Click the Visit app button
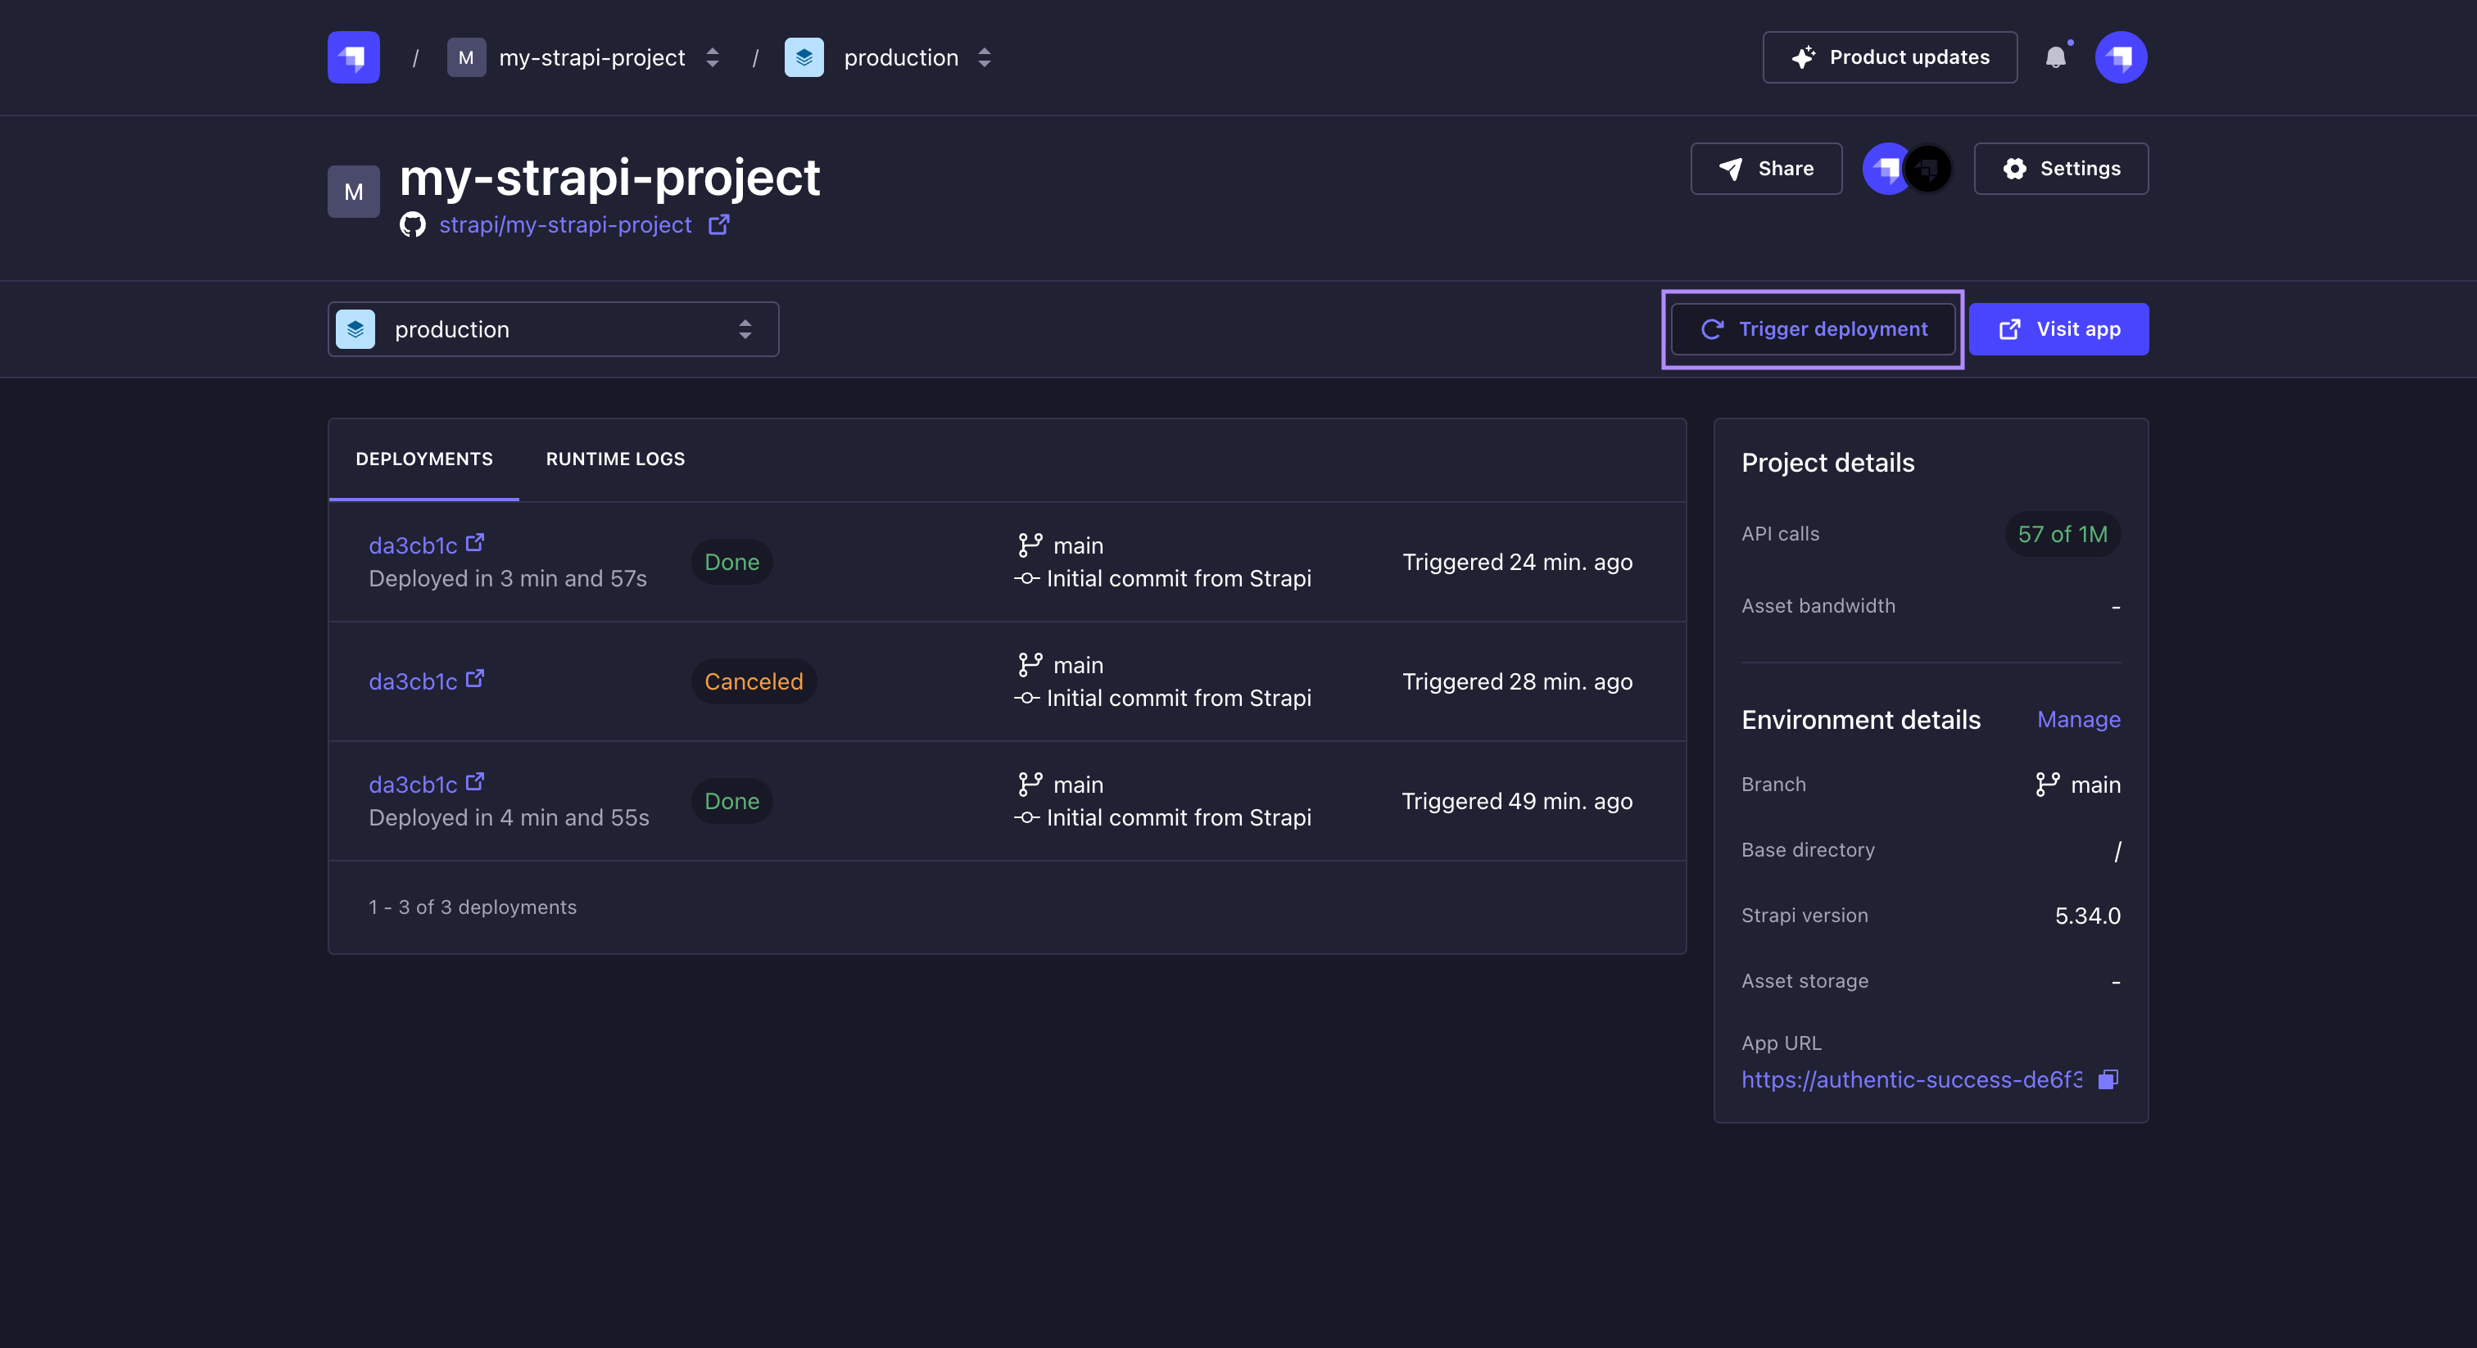This screenshot has width=2477, height=1348. 2058,330
